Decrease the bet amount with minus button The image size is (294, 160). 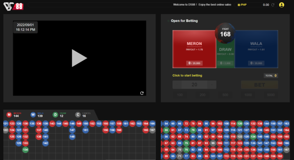[x=176, y=85]
